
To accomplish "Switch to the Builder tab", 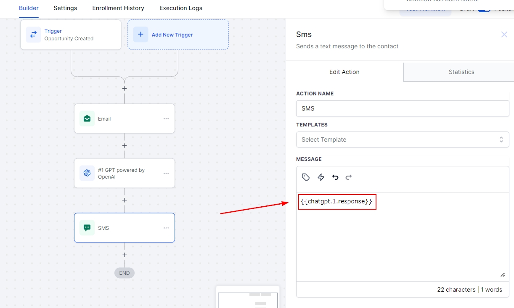I will point(29,8).
